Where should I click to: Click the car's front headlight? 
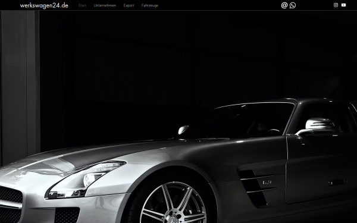(x=86, y=180)
